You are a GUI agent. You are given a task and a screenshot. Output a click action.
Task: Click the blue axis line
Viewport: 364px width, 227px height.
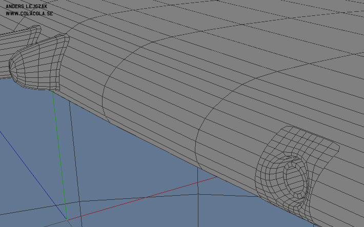[x=33, y=175]
